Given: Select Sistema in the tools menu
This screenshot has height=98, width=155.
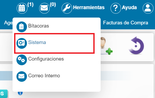Looking at the screenshot, I should pos(37,42).
